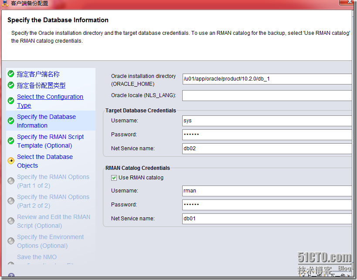Open the Select the Configuration Type step link
The image size is (357, 280).
click(x=50, y=101)
